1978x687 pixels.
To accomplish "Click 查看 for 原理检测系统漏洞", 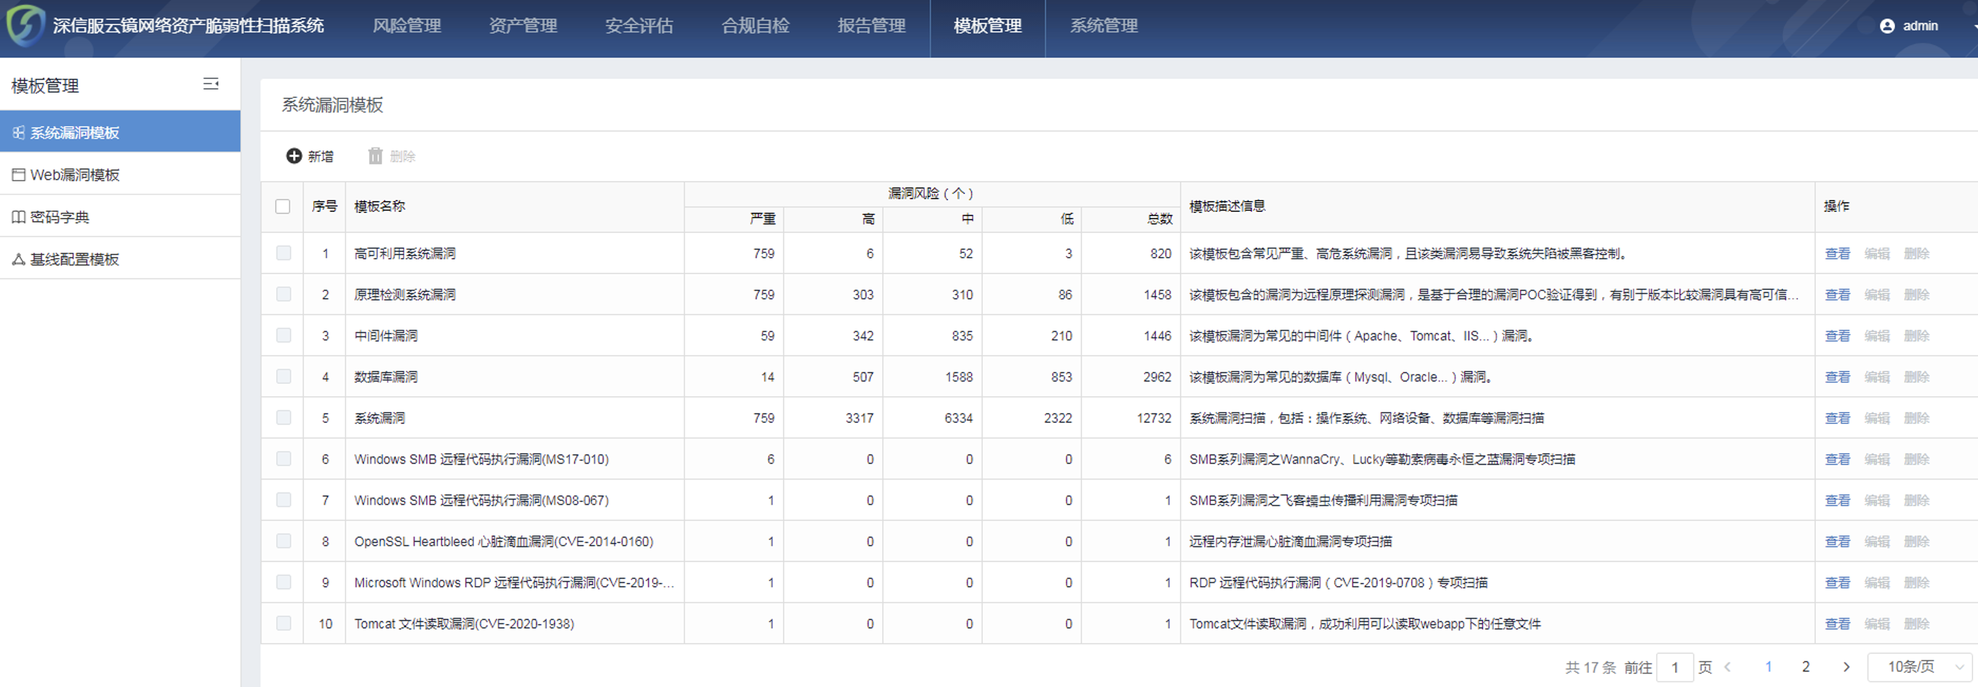I will (x=1836, y=295).
